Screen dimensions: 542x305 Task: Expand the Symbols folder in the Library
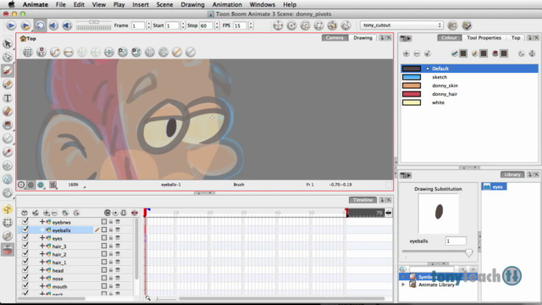click(403, 277)
